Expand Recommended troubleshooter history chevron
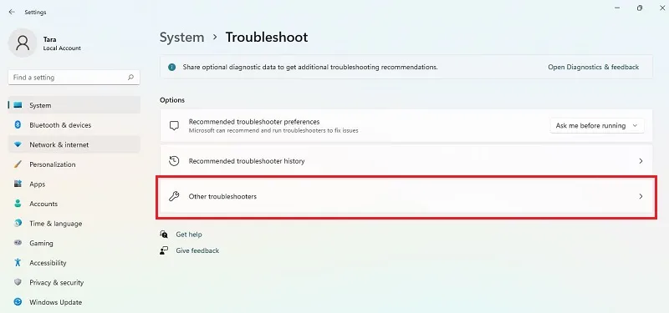The width and height of the screenshot is (669, 313). [x=641, y=161]
